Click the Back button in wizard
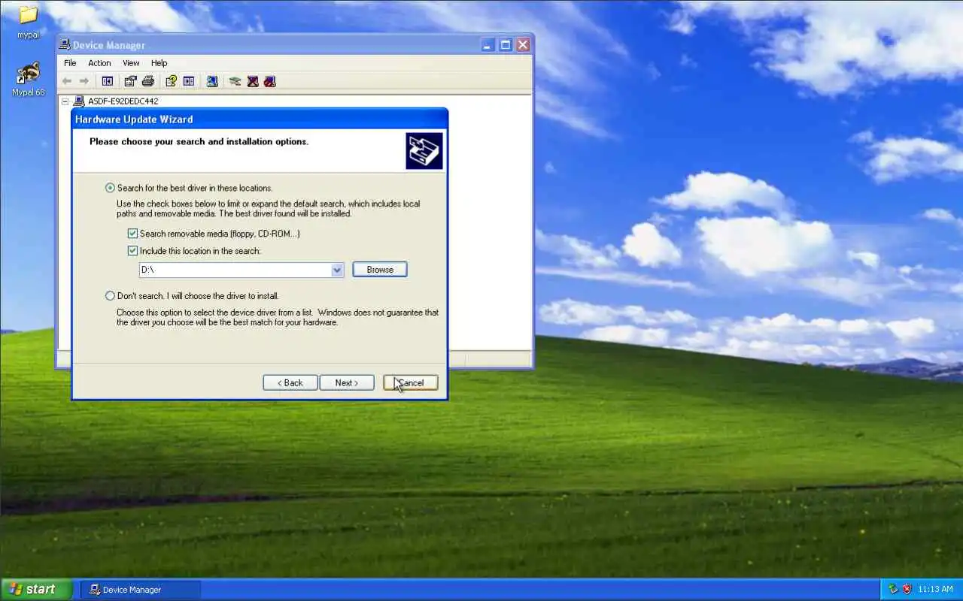Screen dimensions: 963x601 pyautogui.click(x=290, y=382)
